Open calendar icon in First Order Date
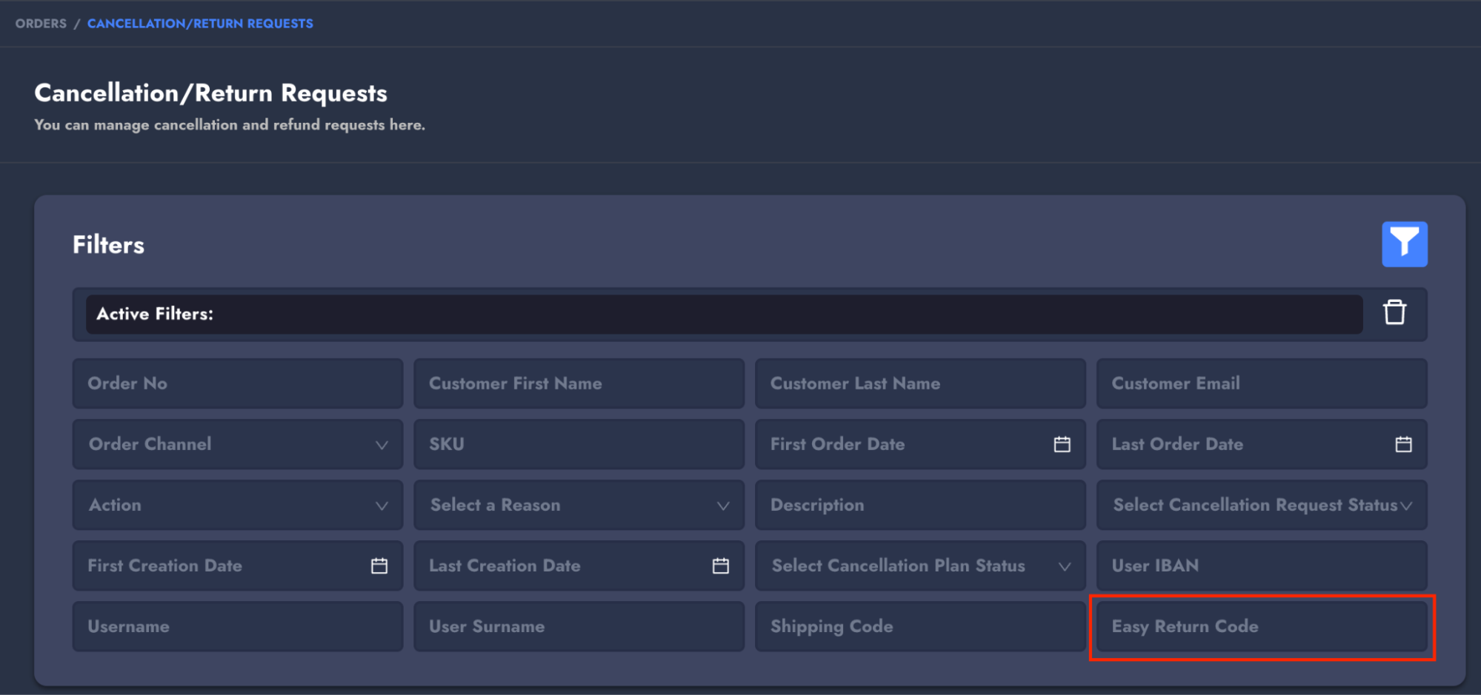 [x=1062, y=444]
